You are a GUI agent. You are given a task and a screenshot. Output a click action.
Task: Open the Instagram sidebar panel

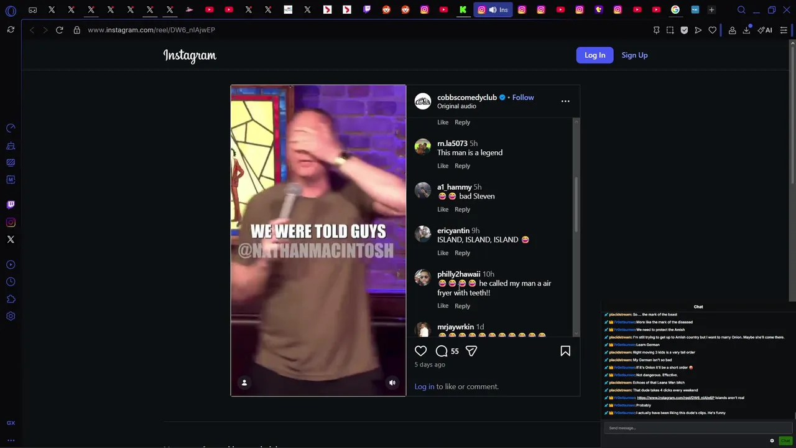coord(11,222)
